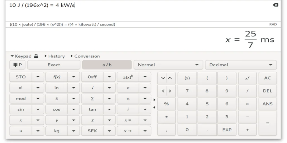Click the DEL key
Screen dimensions: 287x143
tap(268, 91)
